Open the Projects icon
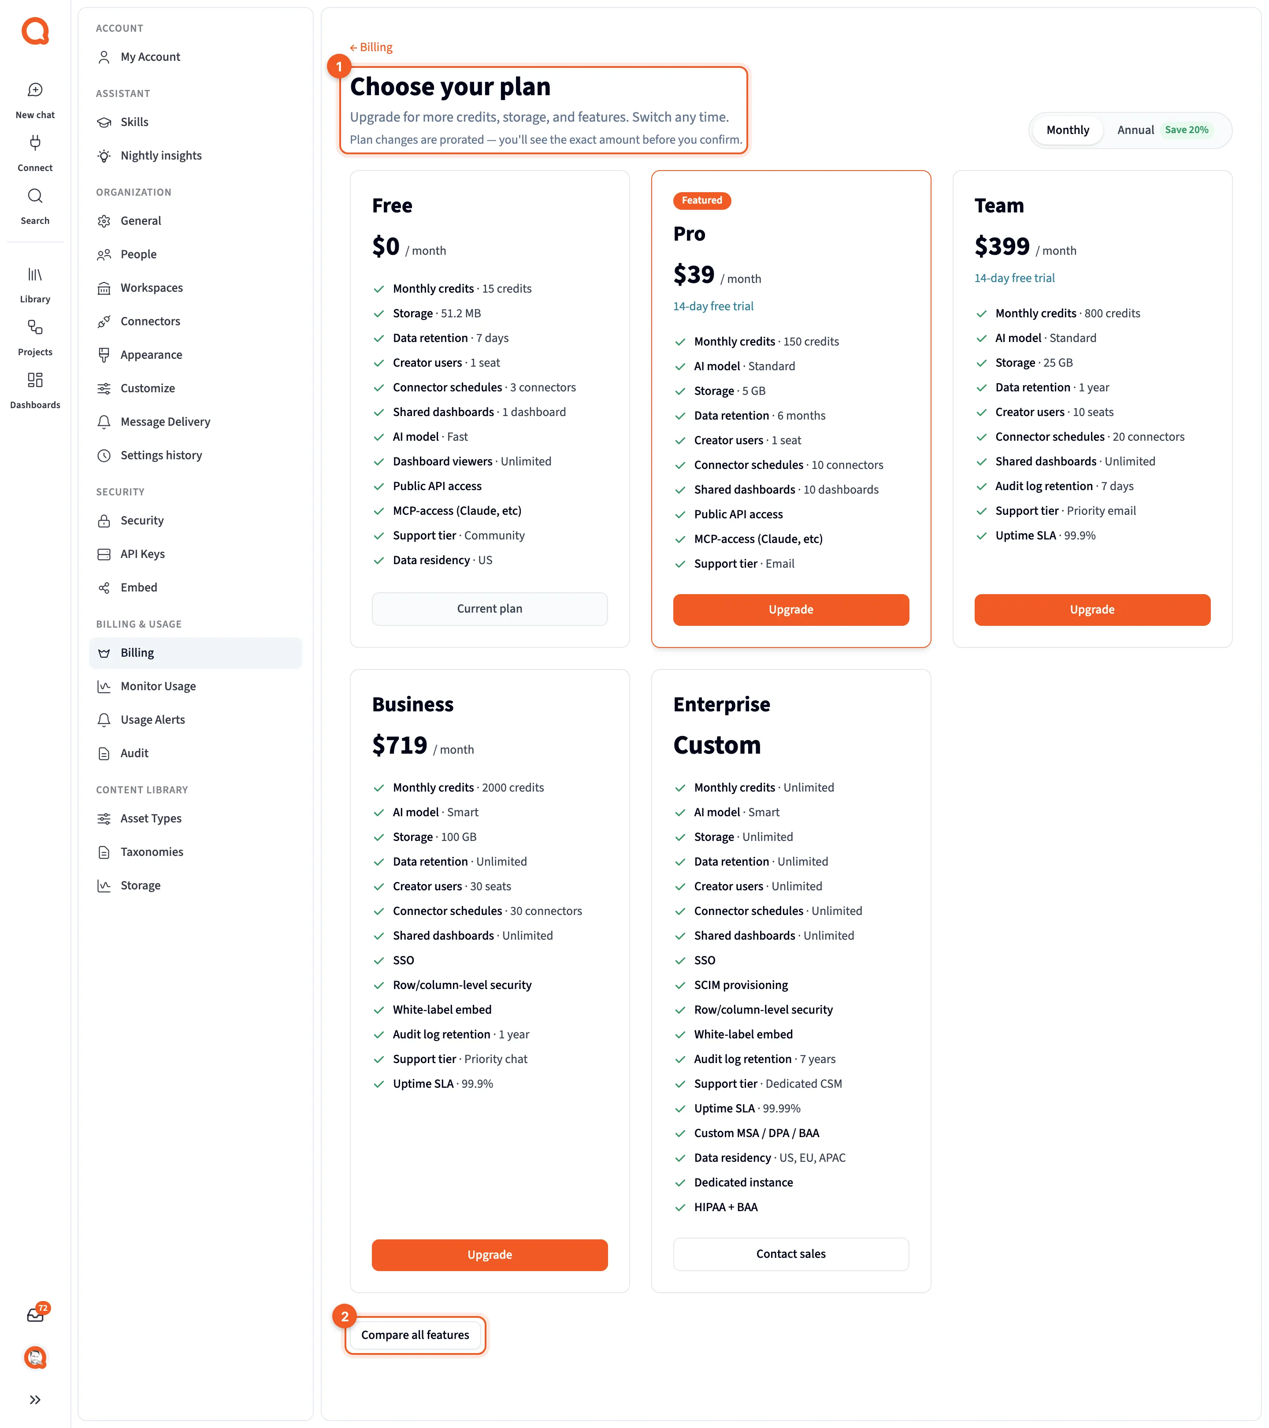Image resolution: width=1269 pixels, height=1428 pixels. click(35, 327)
